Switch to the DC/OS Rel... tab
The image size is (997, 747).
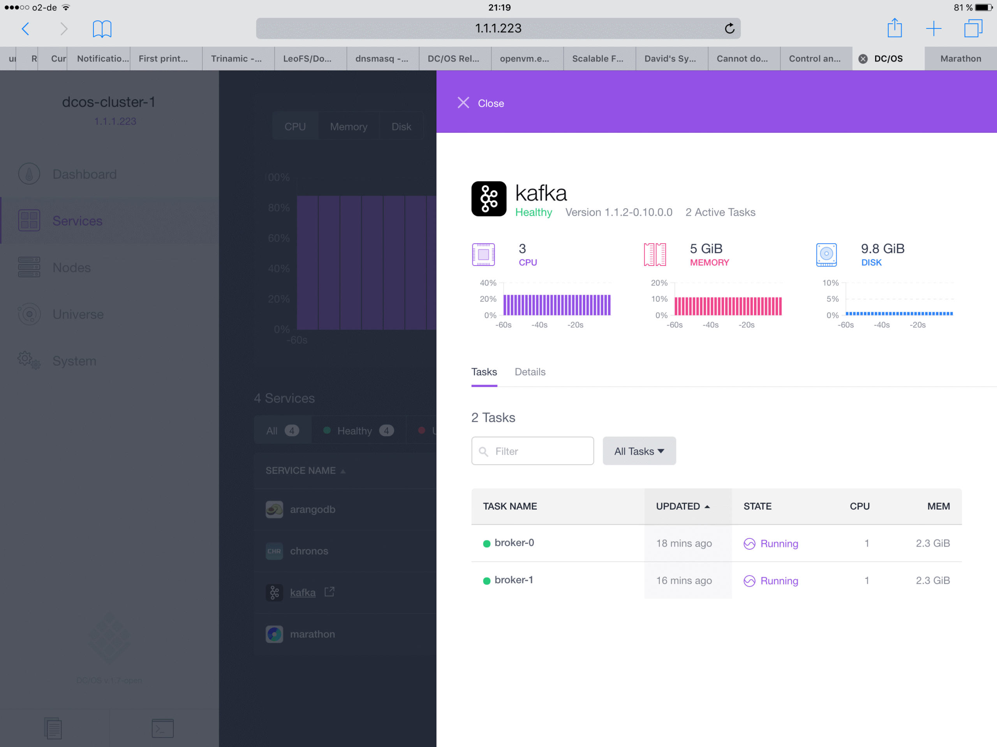[x=455, y=58]
